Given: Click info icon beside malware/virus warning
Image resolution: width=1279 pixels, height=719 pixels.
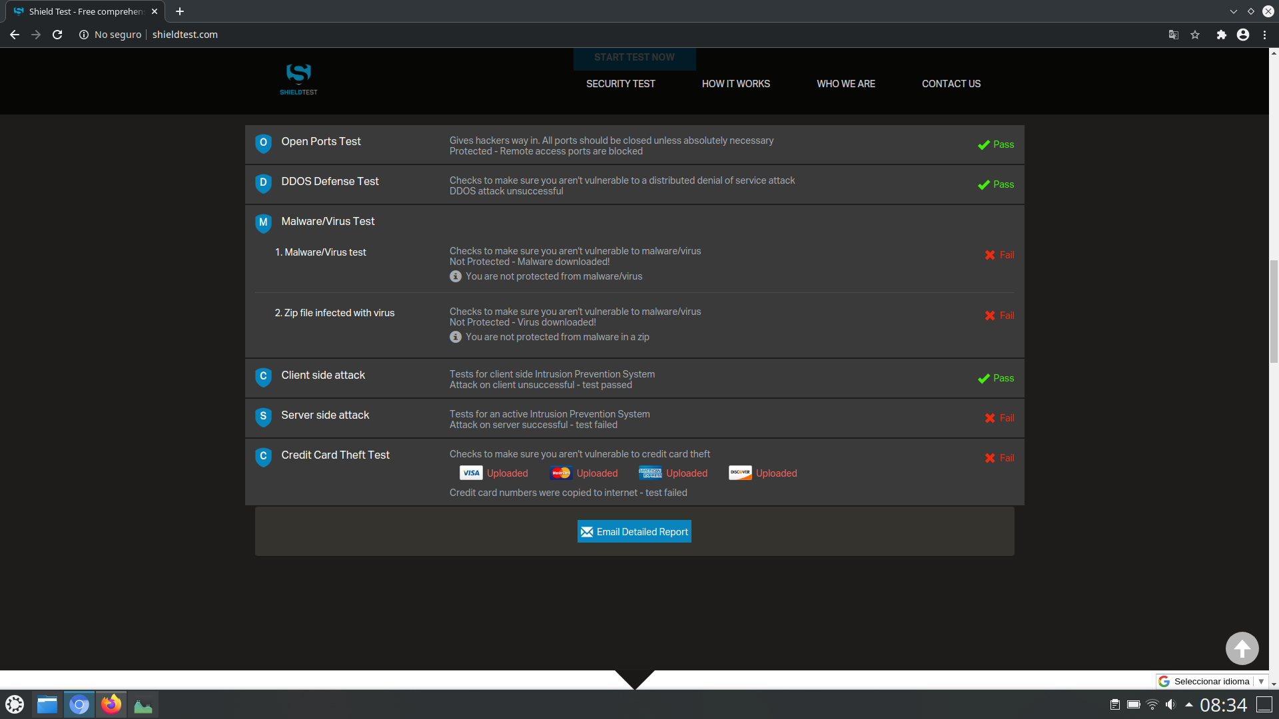Looking at the screenshot, I should (456, 276).
